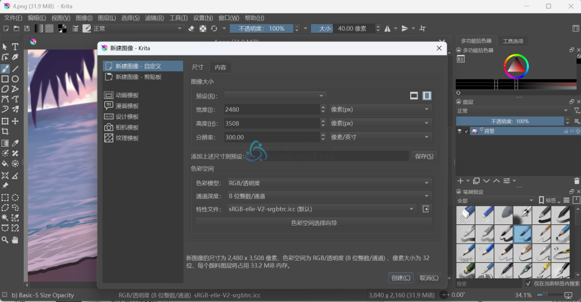Image resolution: width=581 pixels, height=302 pixels.
Task: Switch to the 工具选项 tab
Action: point(513,41)
